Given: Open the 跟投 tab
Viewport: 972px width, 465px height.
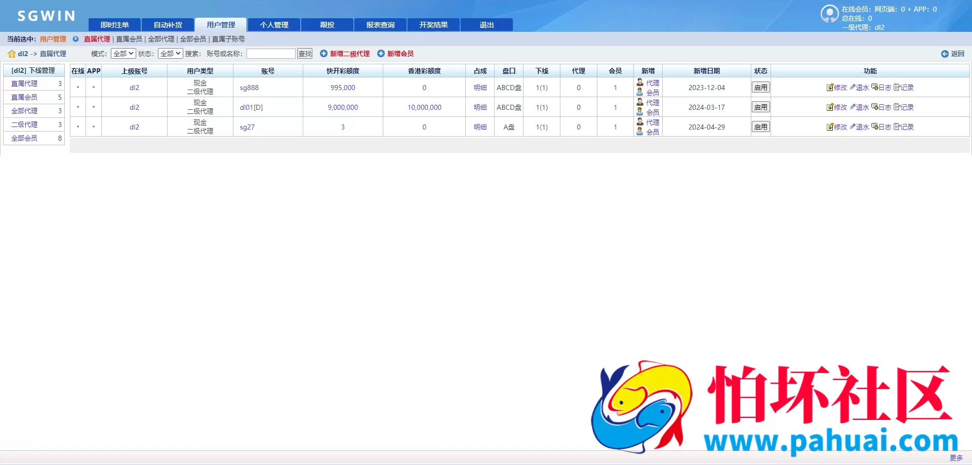Looking at the screenshot, I should pyautogui.click(x=327, y=25).
